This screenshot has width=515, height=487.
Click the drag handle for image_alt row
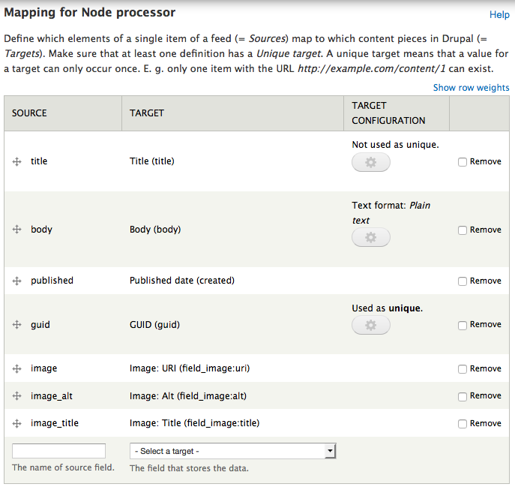coord(16,396)
